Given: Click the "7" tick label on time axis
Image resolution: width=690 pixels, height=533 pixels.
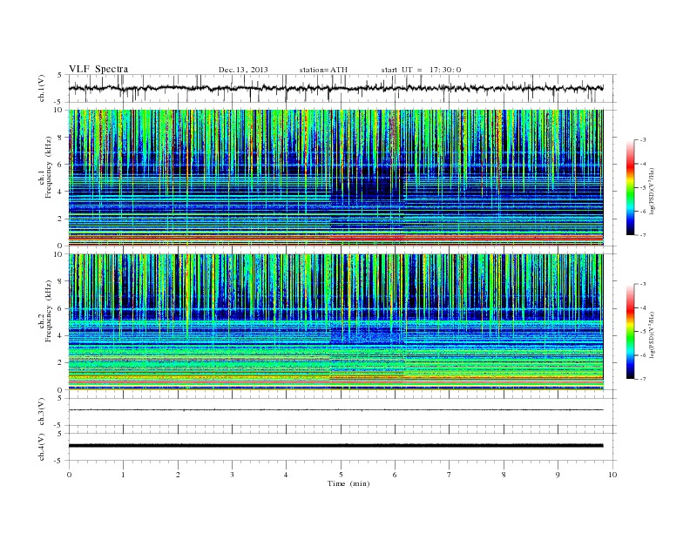Looking at the screenshot, I should (x=450, y=475).
